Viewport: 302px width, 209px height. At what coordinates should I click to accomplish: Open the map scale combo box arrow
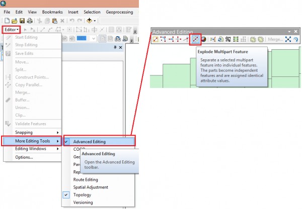pos(94,39)
